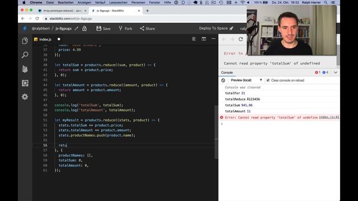Open the Lesezeichen menu
Screen dimensions: 358x201
tap(118, 2)
